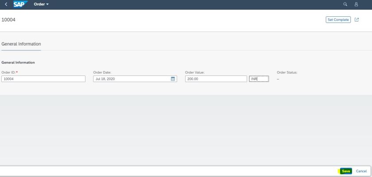Open the Order title dropdown menu
372x177 pixels.
tap(41, 4)
